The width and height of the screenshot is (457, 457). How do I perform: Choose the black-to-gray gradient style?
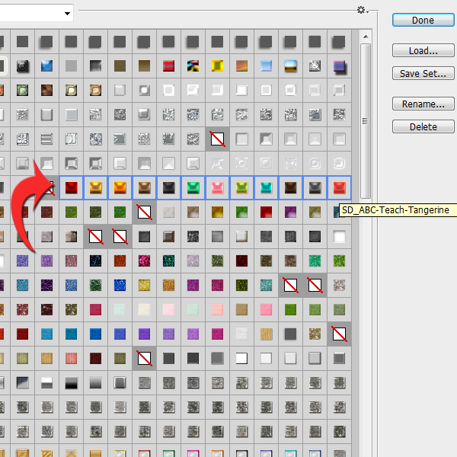pos(96,66)
